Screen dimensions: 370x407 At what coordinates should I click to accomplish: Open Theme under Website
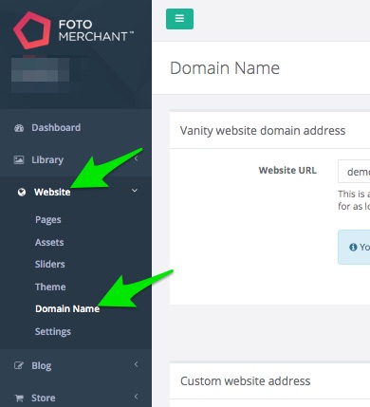coord(50,287)
